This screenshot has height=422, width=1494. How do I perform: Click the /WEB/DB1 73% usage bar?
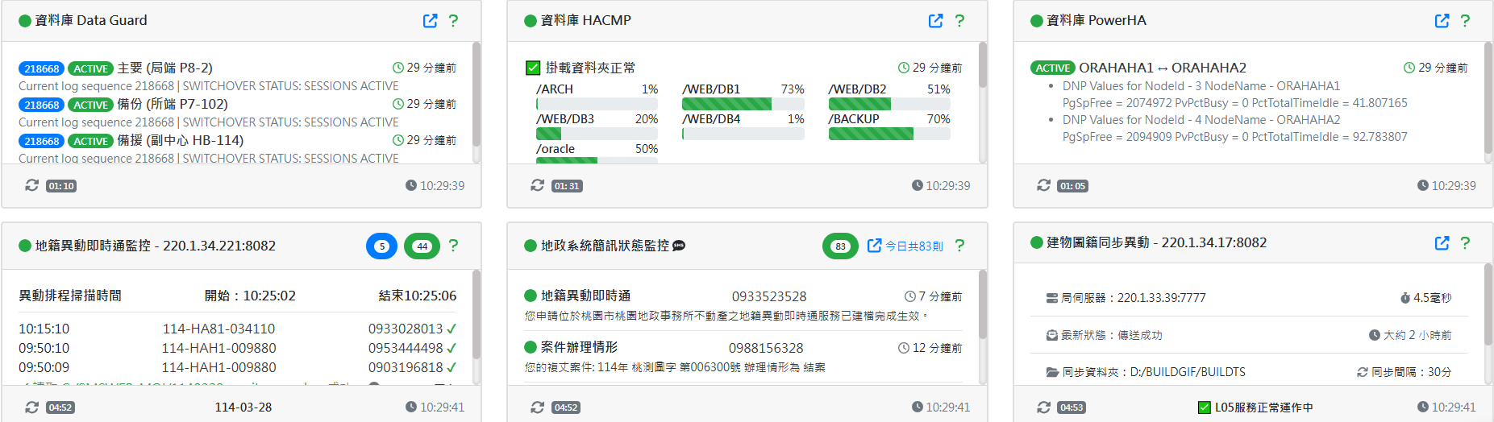point(743,104)
